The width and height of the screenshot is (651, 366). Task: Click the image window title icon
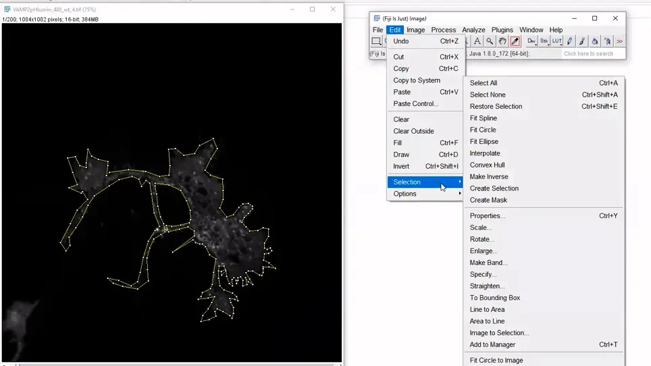point(7,9)
